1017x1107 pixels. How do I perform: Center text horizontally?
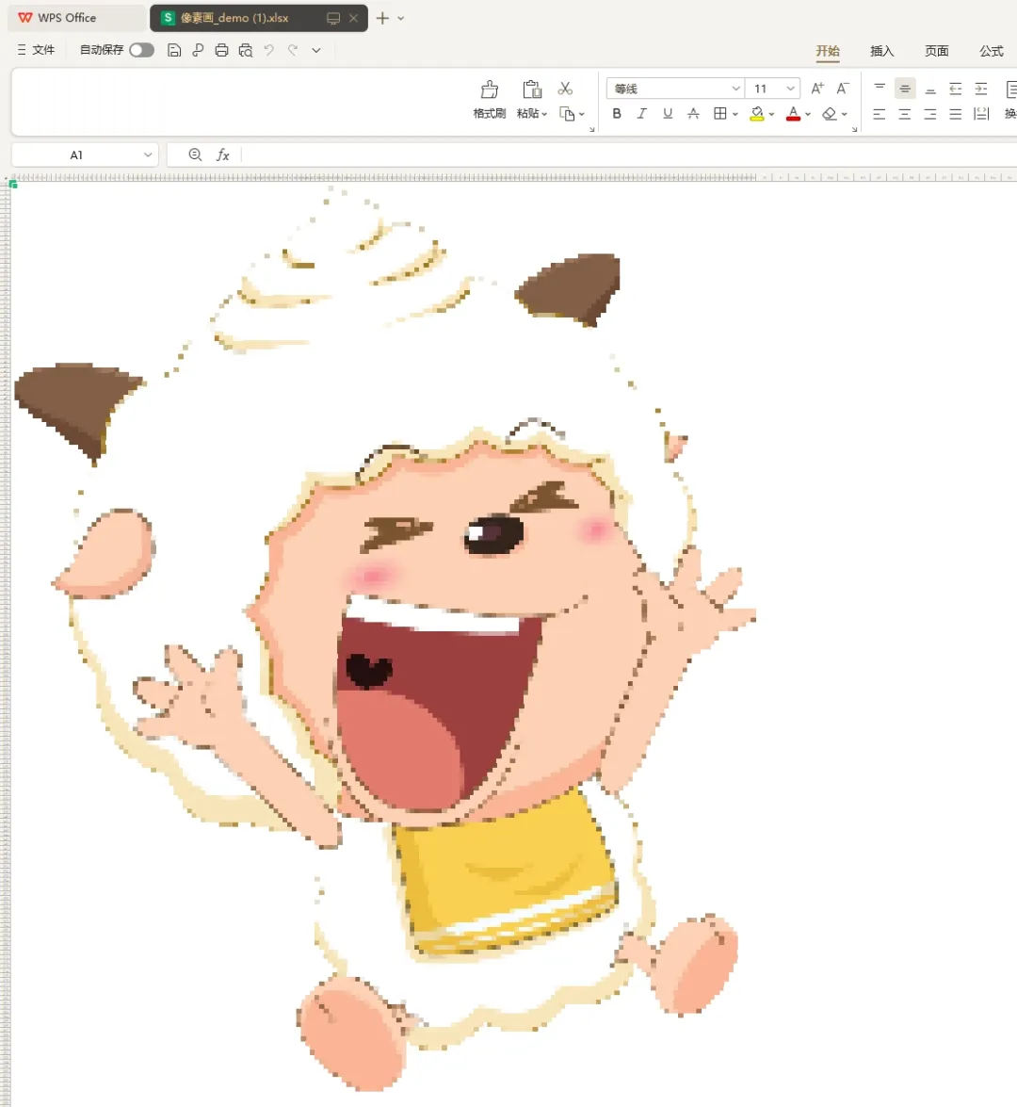(x=905, y=114)
